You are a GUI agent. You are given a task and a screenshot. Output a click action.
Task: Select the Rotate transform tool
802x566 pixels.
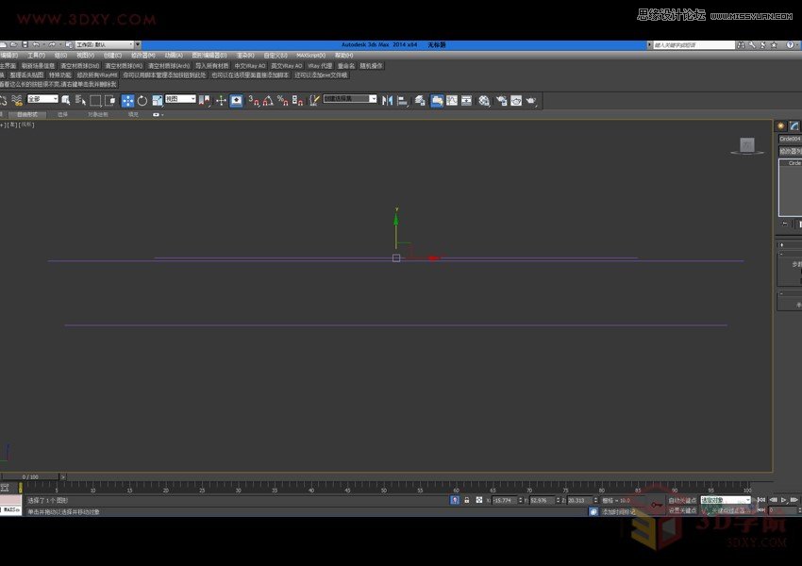click(x=142, y=100)
